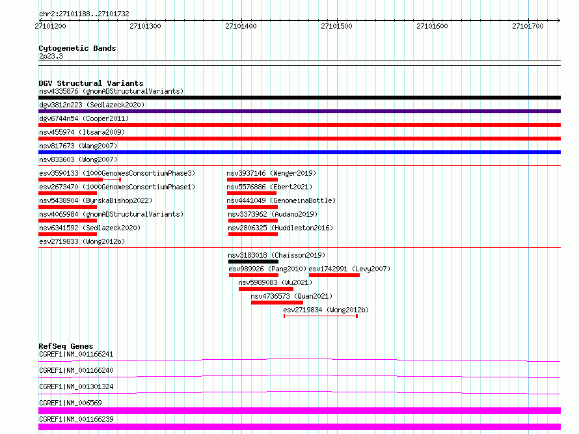Open variant esv2719834 (Wong2012b) label
579x434 pixels.
[326, 310]
